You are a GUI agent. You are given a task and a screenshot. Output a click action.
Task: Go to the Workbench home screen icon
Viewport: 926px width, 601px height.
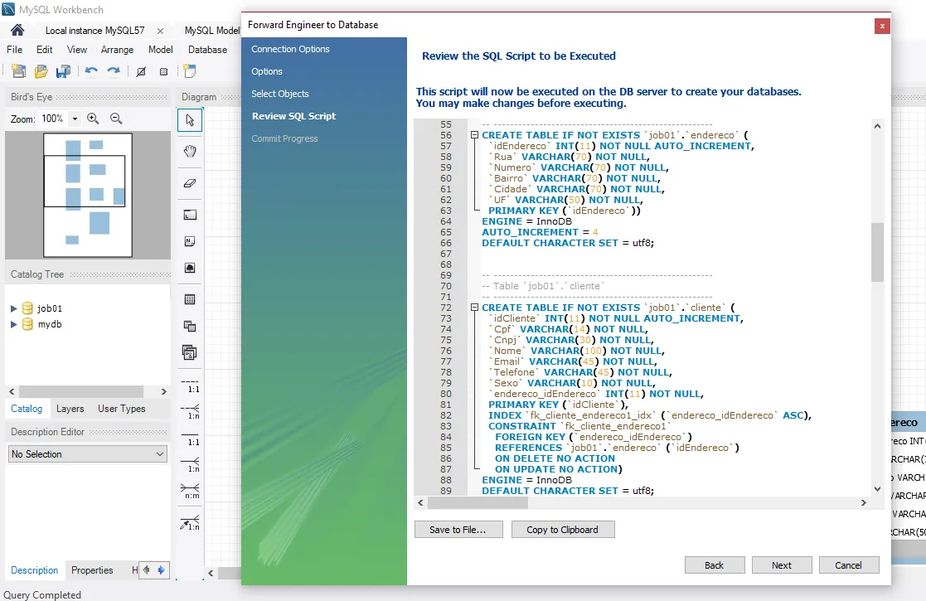click(x=17, y=30)
